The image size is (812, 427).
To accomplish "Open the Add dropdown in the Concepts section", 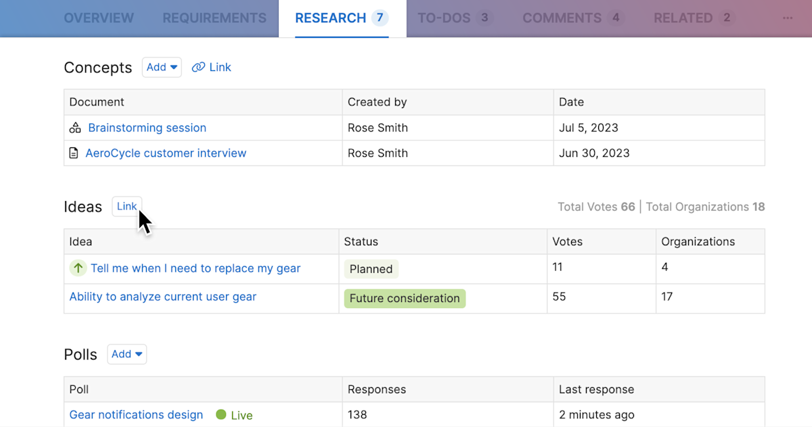I will (162, 67).
